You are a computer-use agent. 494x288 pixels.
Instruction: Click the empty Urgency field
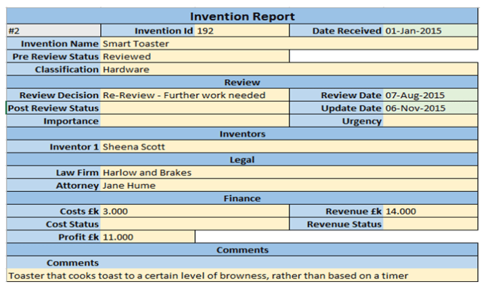(430, 121)
